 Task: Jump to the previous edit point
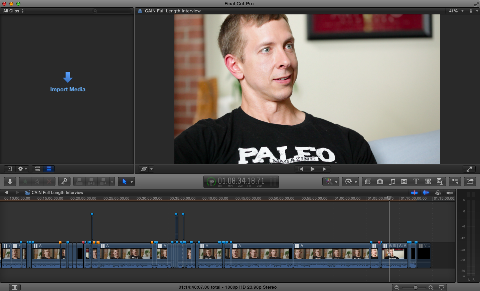301,169
